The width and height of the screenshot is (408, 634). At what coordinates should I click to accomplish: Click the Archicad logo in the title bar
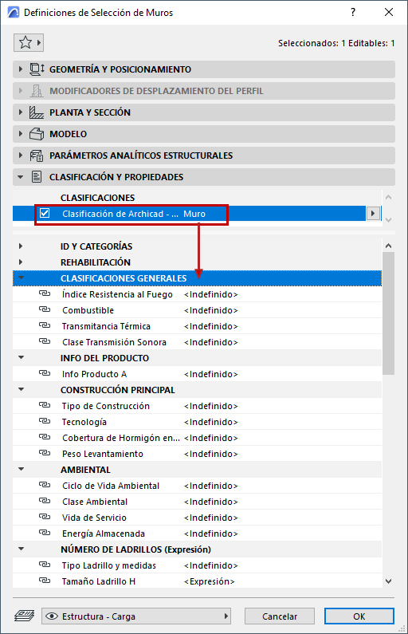point(14,12)
